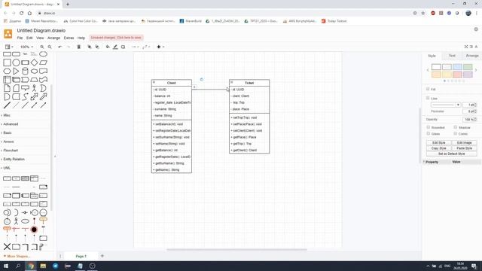The image size is (482, 271).
Task: Open the File menu
Action: [20, 38]
